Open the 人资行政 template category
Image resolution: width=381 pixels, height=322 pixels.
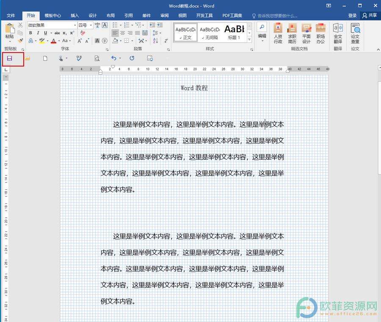click(278, 33)
